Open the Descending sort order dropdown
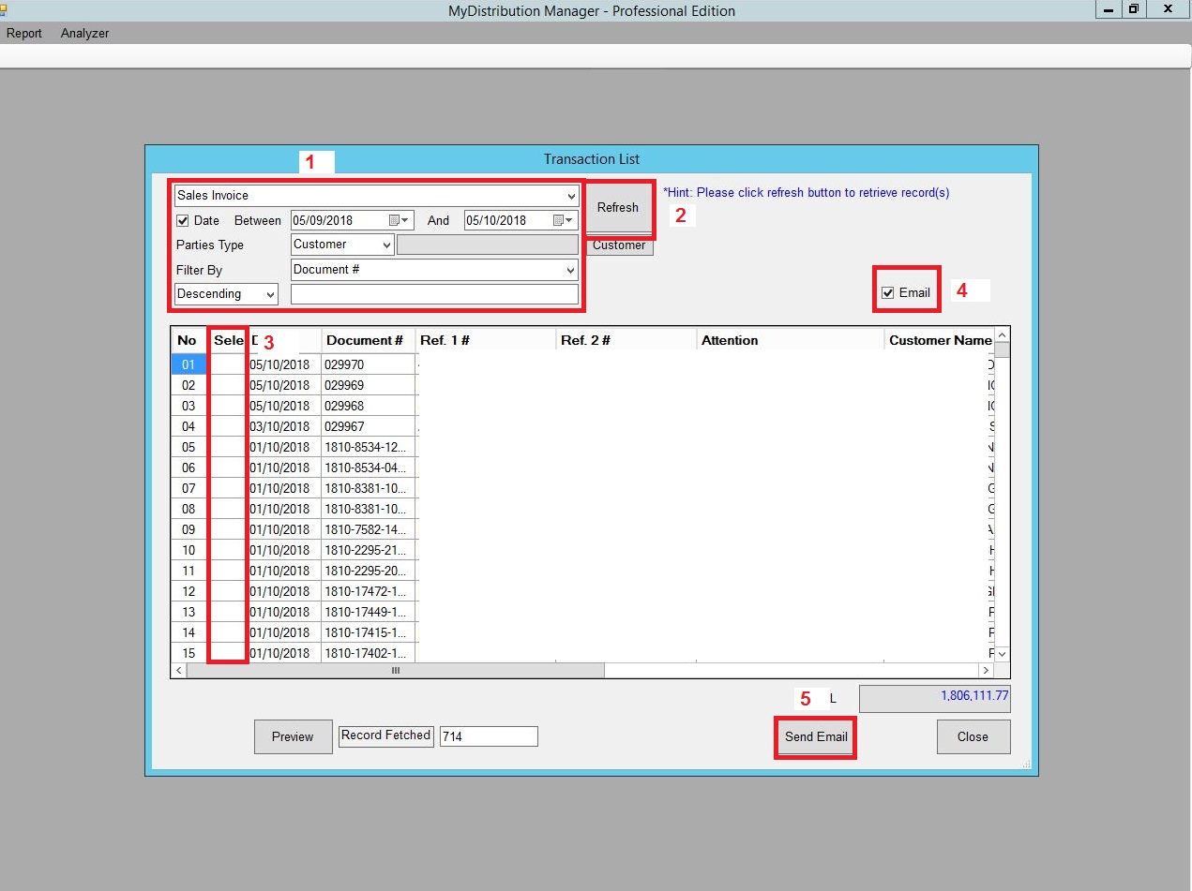Screen dimensions: 1192x891 (x=270, y=294)
